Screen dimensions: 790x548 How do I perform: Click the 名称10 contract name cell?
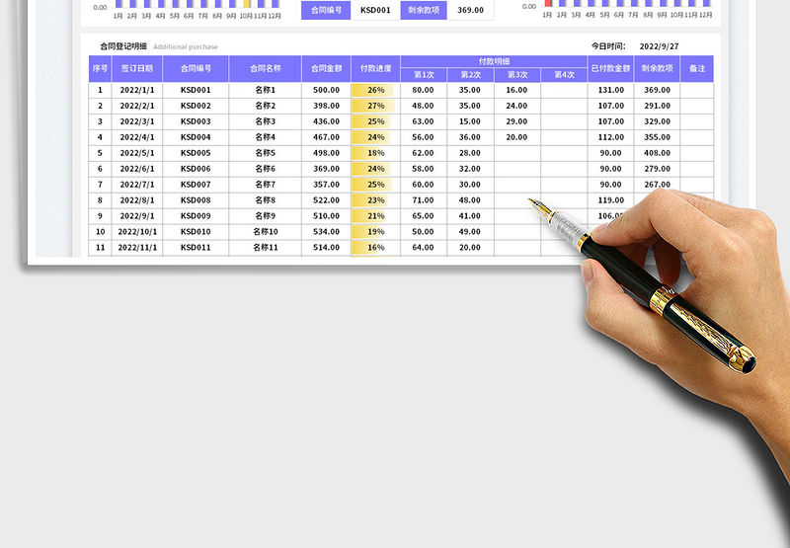(266, 232)
